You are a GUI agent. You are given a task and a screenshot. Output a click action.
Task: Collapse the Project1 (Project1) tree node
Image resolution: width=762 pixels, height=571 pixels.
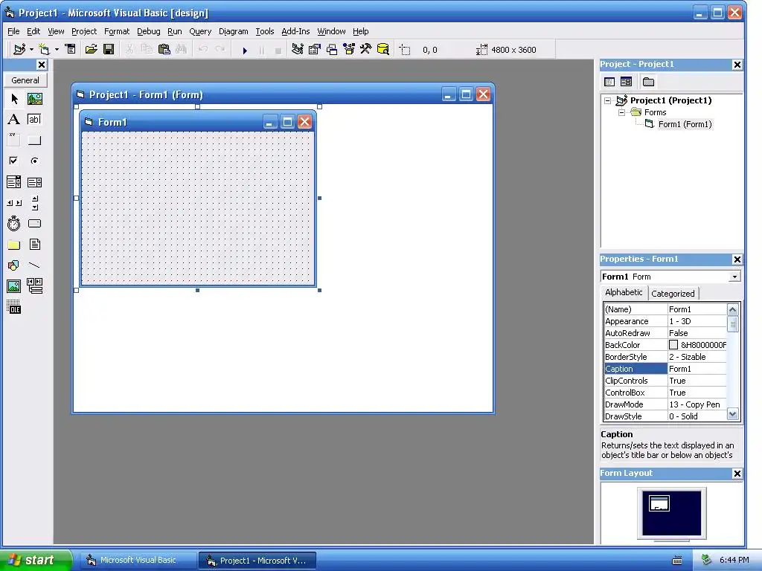click(x=607, y=101)
